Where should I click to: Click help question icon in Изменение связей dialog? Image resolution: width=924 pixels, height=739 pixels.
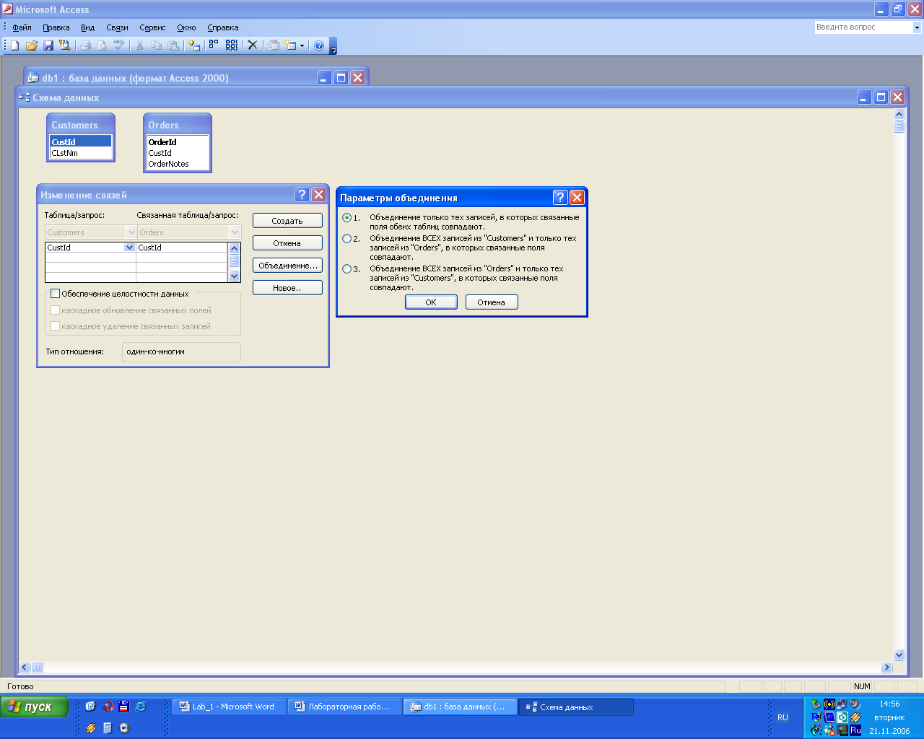[302, 195]
